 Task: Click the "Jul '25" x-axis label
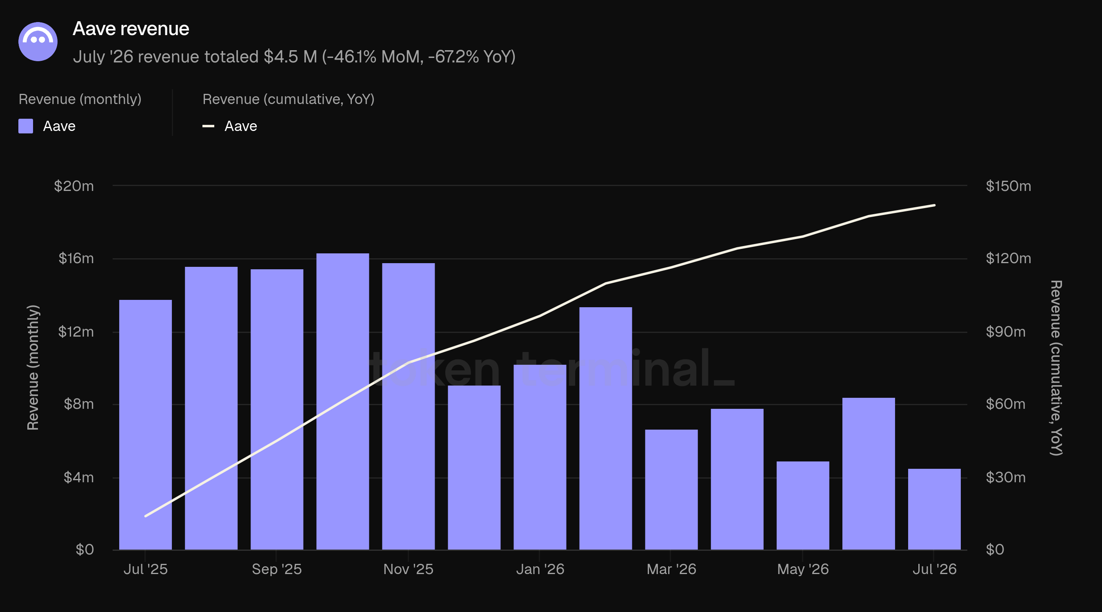(x=145, y=569)
